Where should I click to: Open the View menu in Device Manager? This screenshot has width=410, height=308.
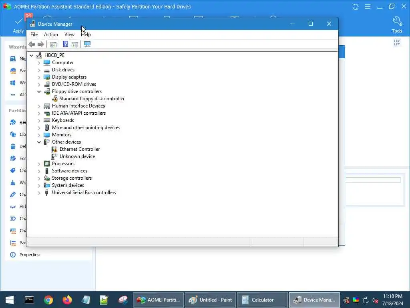[69, 34]
